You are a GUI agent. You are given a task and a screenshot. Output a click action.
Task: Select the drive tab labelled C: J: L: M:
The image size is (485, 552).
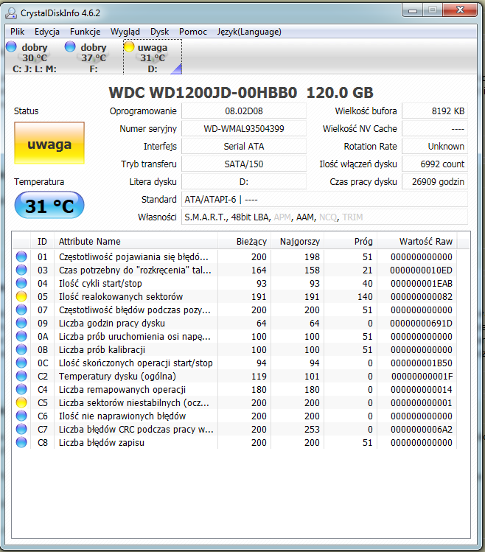[35, 57]
